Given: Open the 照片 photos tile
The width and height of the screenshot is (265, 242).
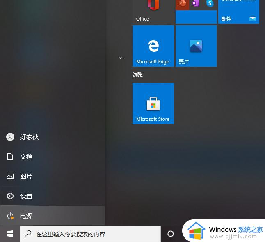Looking at the screenshot, I should click(196, 46).
